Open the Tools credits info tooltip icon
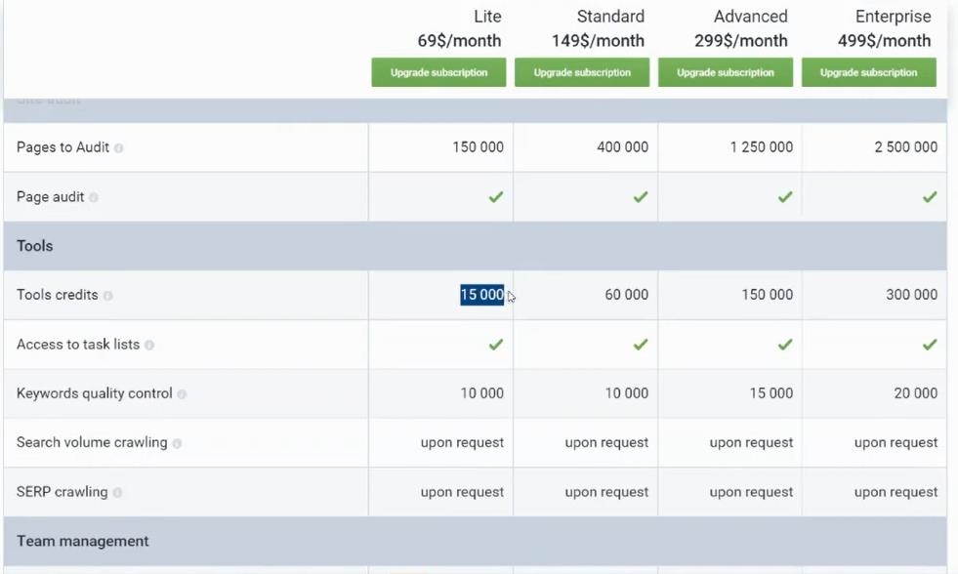 point(108,296)
